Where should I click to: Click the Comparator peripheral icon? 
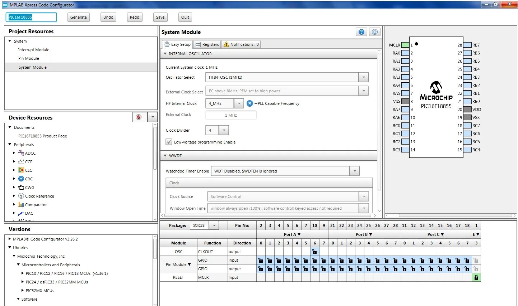coord(21,204)
